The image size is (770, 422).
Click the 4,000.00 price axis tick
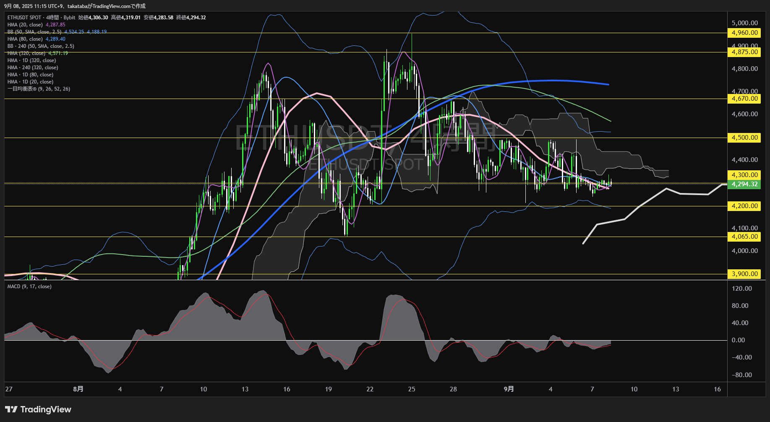coord(745,251)
